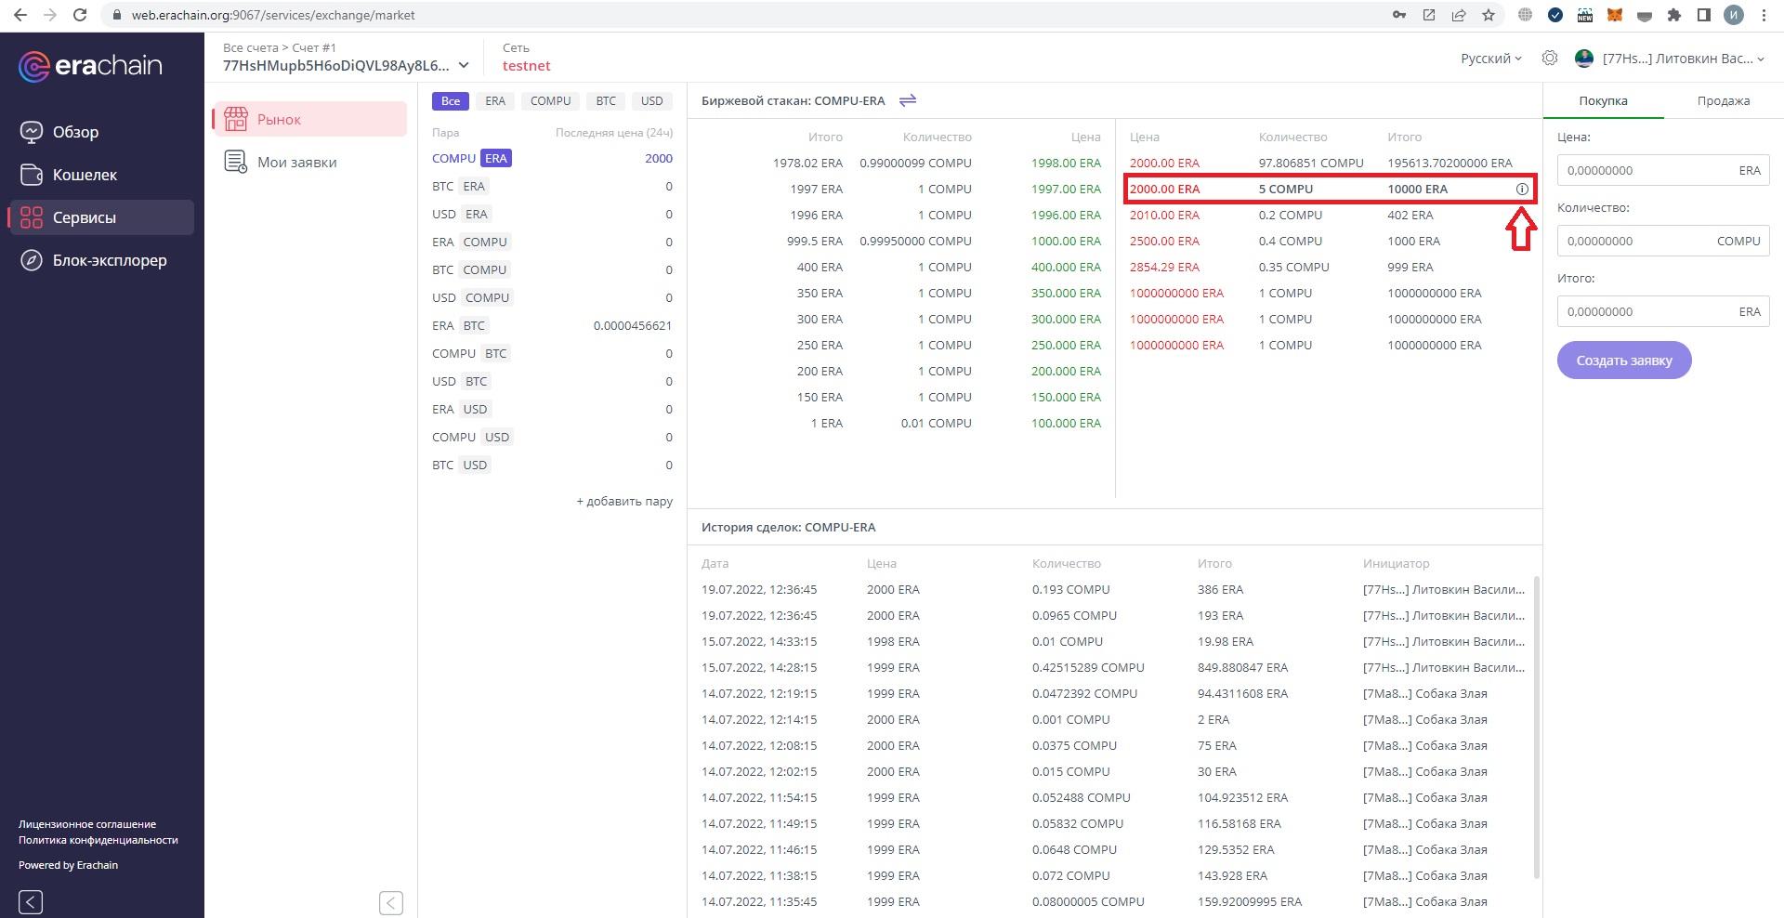Open the browser extensions puzzle icon

(1674, 15)
